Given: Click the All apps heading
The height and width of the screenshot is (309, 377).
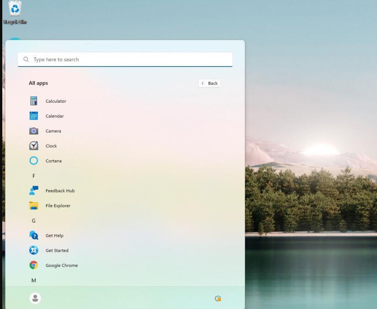Looking at the screenshot, I should 38,83.
